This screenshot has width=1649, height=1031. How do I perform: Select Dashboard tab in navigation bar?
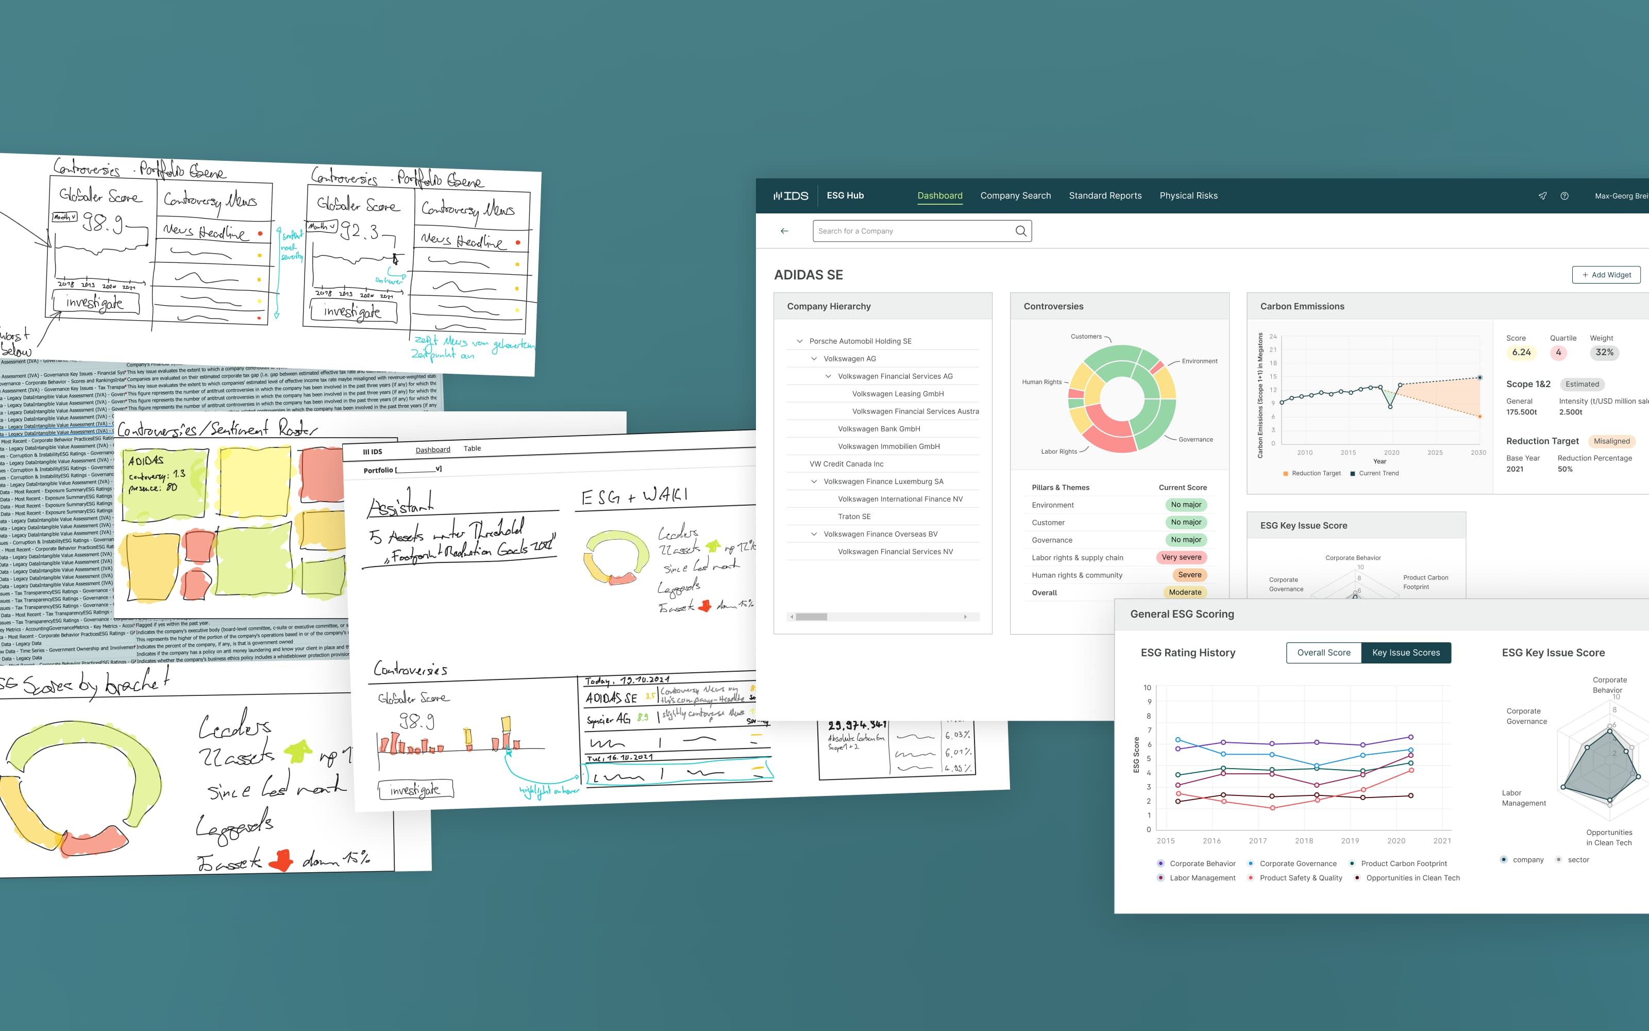click(938, 195)
